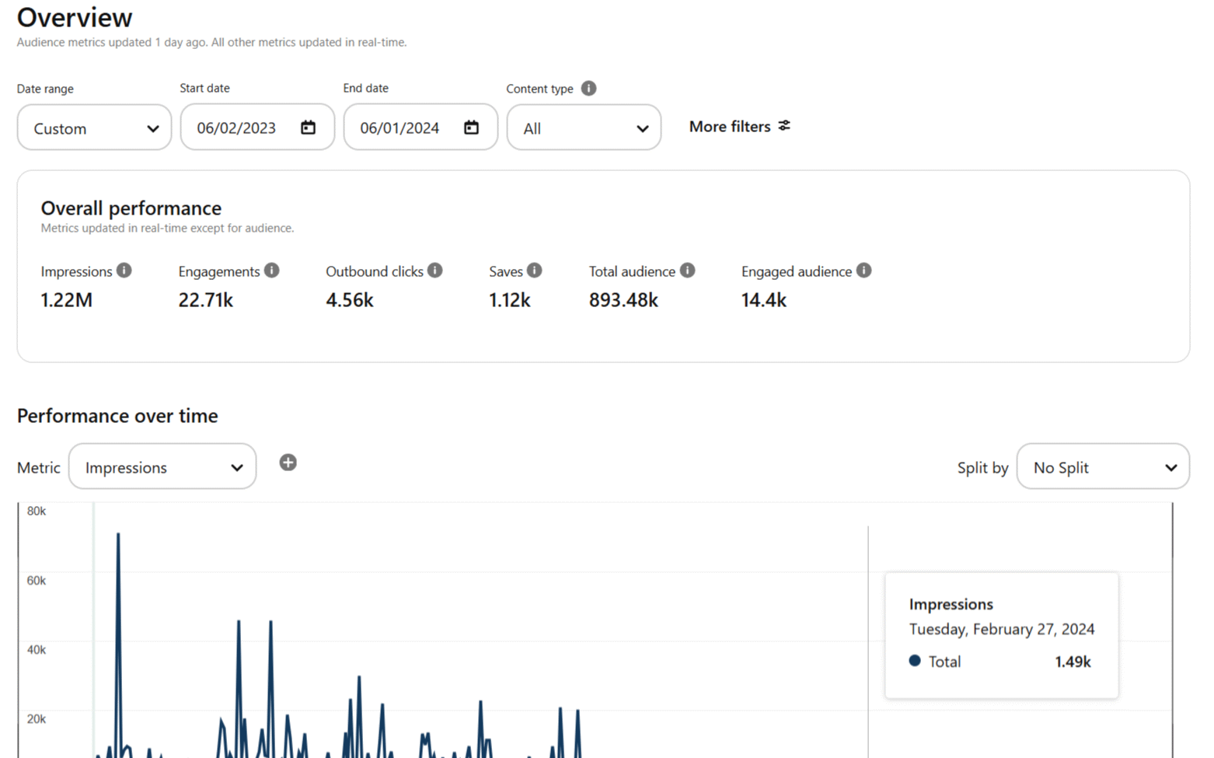Click the Total legend dot in tooltip
Screen dimensions: 1214x758
(915, 661)
